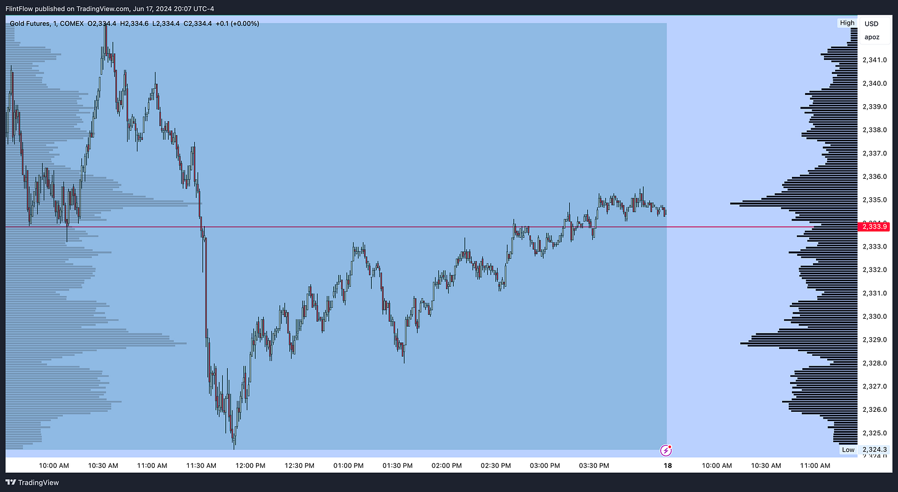This screenshot has height=492, width=898.
Task: Click the 02:30 PM time axis label
Action: coord(496,465)
